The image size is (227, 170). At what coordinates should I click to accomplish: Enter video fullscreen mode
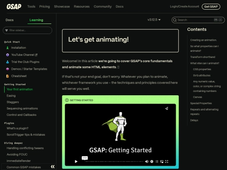[x=166, y=162]
